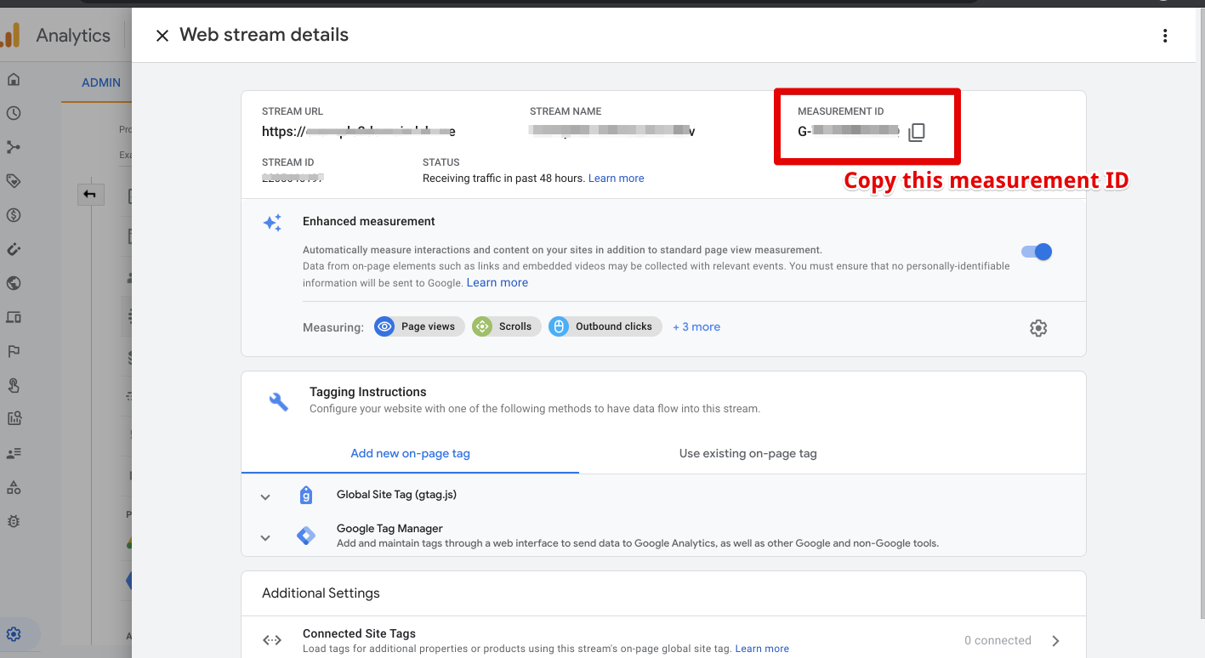Viewport: 1205px width, 658px height.
Task: Open the touch-hand icon in sidebar
Action: [14, 385]
